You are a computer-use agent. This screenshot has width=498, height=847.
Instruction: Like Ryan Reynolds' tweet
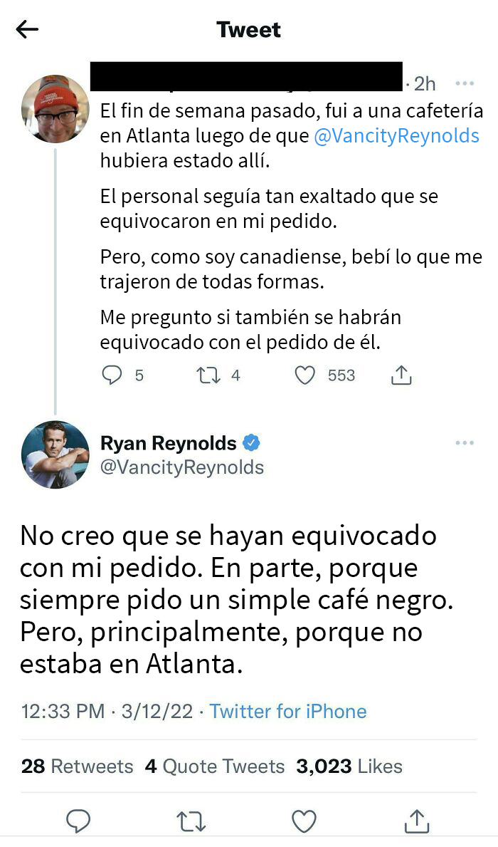pos(304,821)
